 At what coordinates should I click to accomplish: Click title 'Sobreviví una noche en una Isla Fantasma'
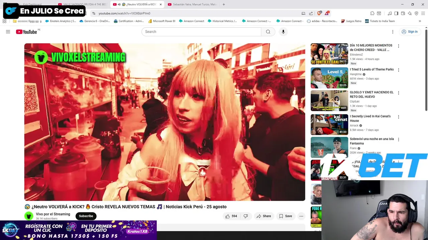372,141
